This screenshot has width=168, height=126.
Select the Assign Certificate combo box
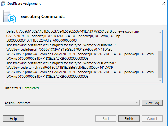pos(72,103)
